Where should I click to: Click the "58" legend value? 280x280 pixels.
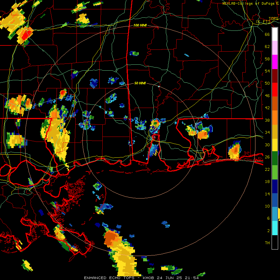(x=267, y=59)
